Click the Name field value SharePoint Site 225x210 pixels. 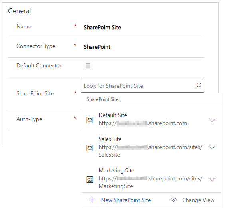[x=102, y=27]
